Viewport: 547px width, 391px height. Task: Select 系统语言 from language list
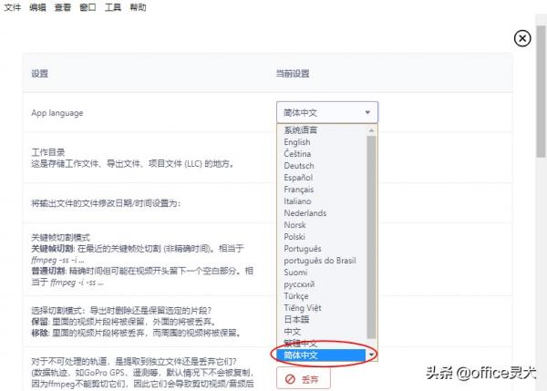point(322,130)
